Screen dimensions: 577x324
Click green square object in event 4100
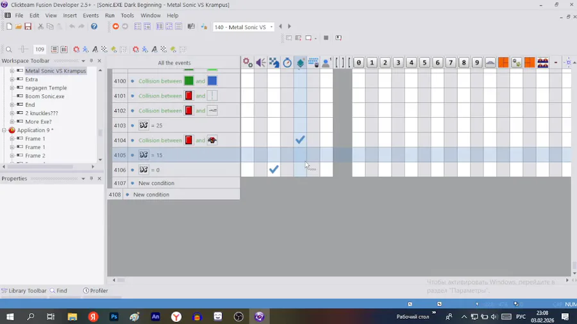tap(188, 81)
